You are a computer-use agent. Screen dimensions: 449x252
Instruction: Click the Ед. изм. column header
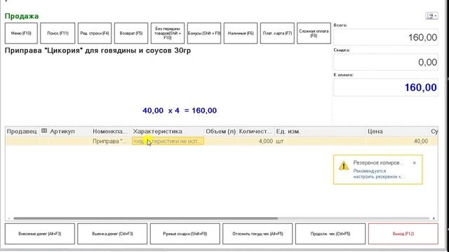[320, 132]
